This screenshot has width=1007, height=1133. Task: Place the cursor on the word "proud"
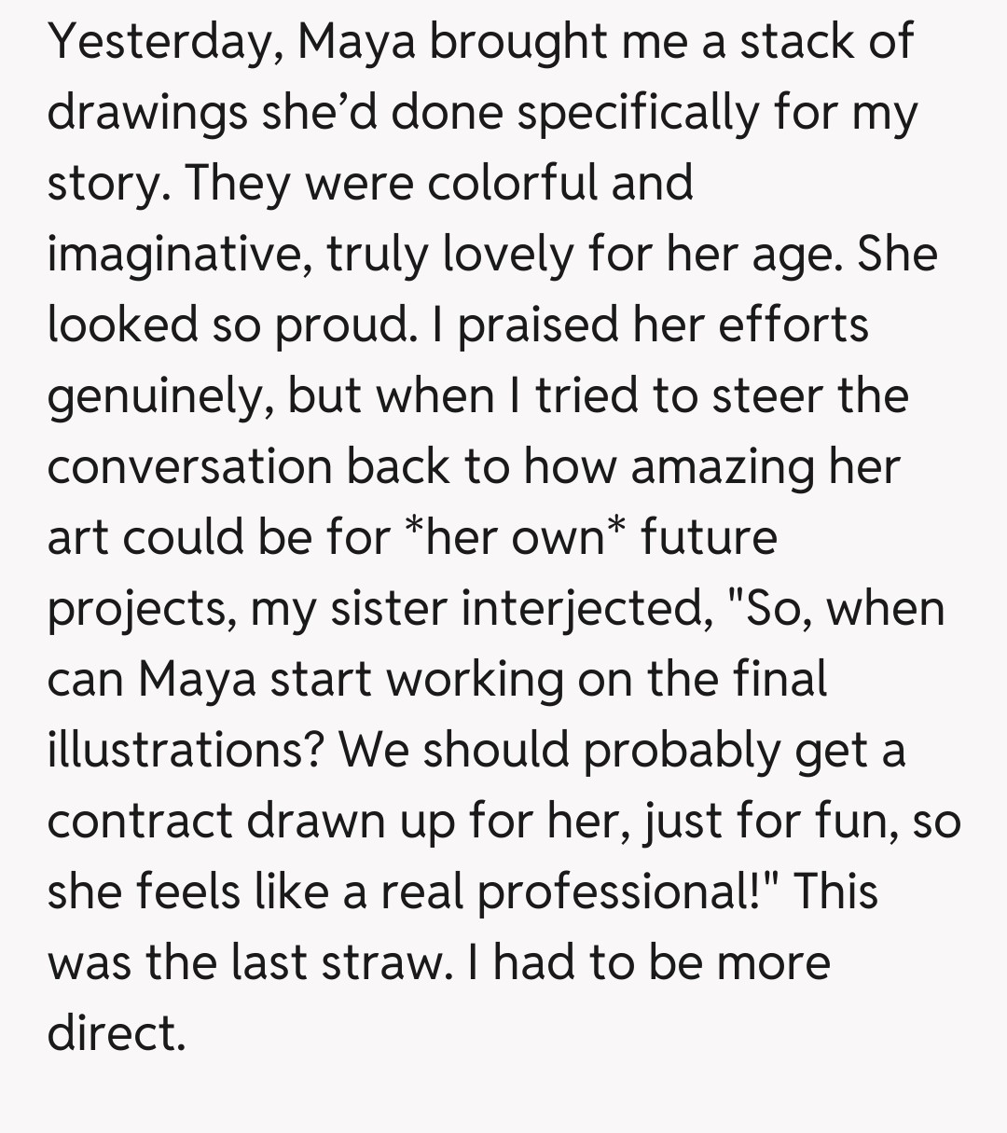coord(342,325)
